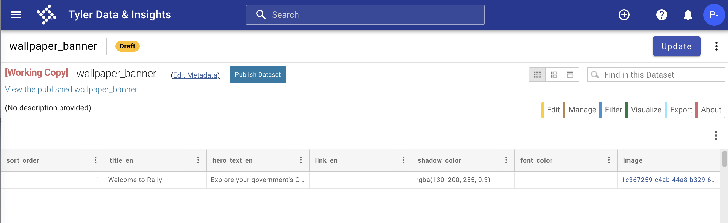Open sort_order column options menu

pos(95,160)
